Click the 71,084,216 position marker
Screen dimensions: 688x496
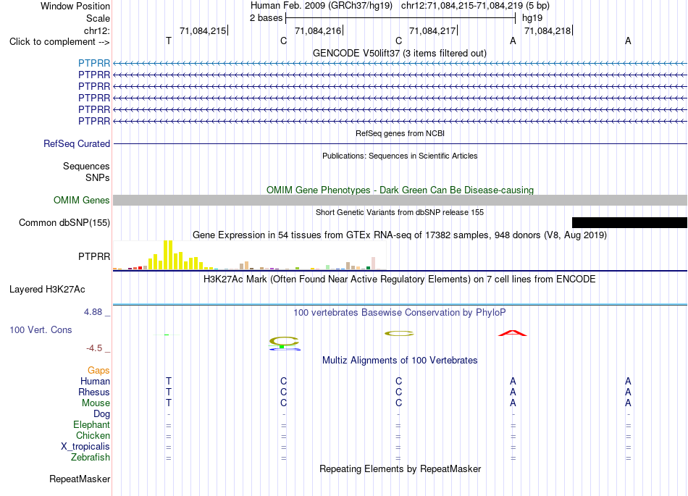(x=318, y=30)
